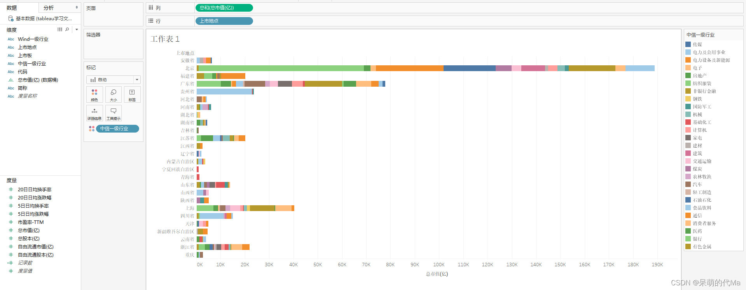Click the 上海 row label
Viewport: 746px width, 290px height.
(x=190, y=208)
